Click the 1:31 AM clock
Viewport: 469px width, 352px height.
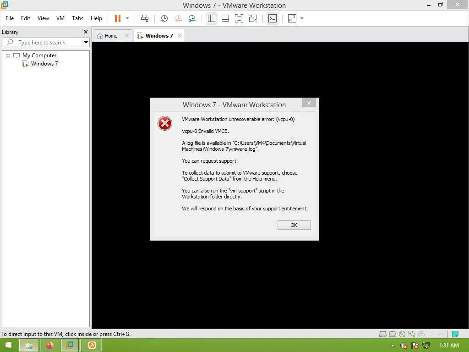tap(449, 346)
